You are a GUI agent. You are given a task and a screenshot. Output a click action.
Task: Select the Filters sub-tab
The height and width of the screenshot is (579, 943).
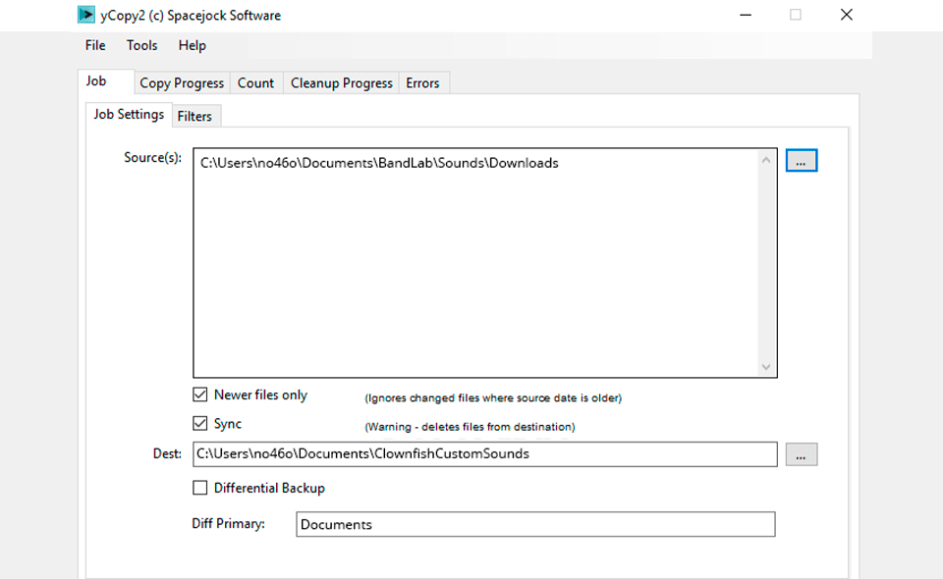coord(194,117)
